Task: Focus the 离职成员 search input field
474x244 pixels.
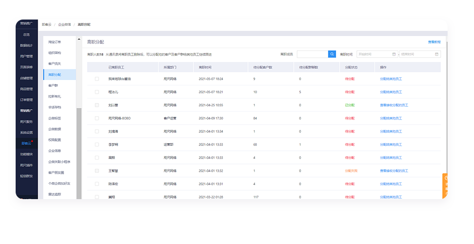Action: 312,54
